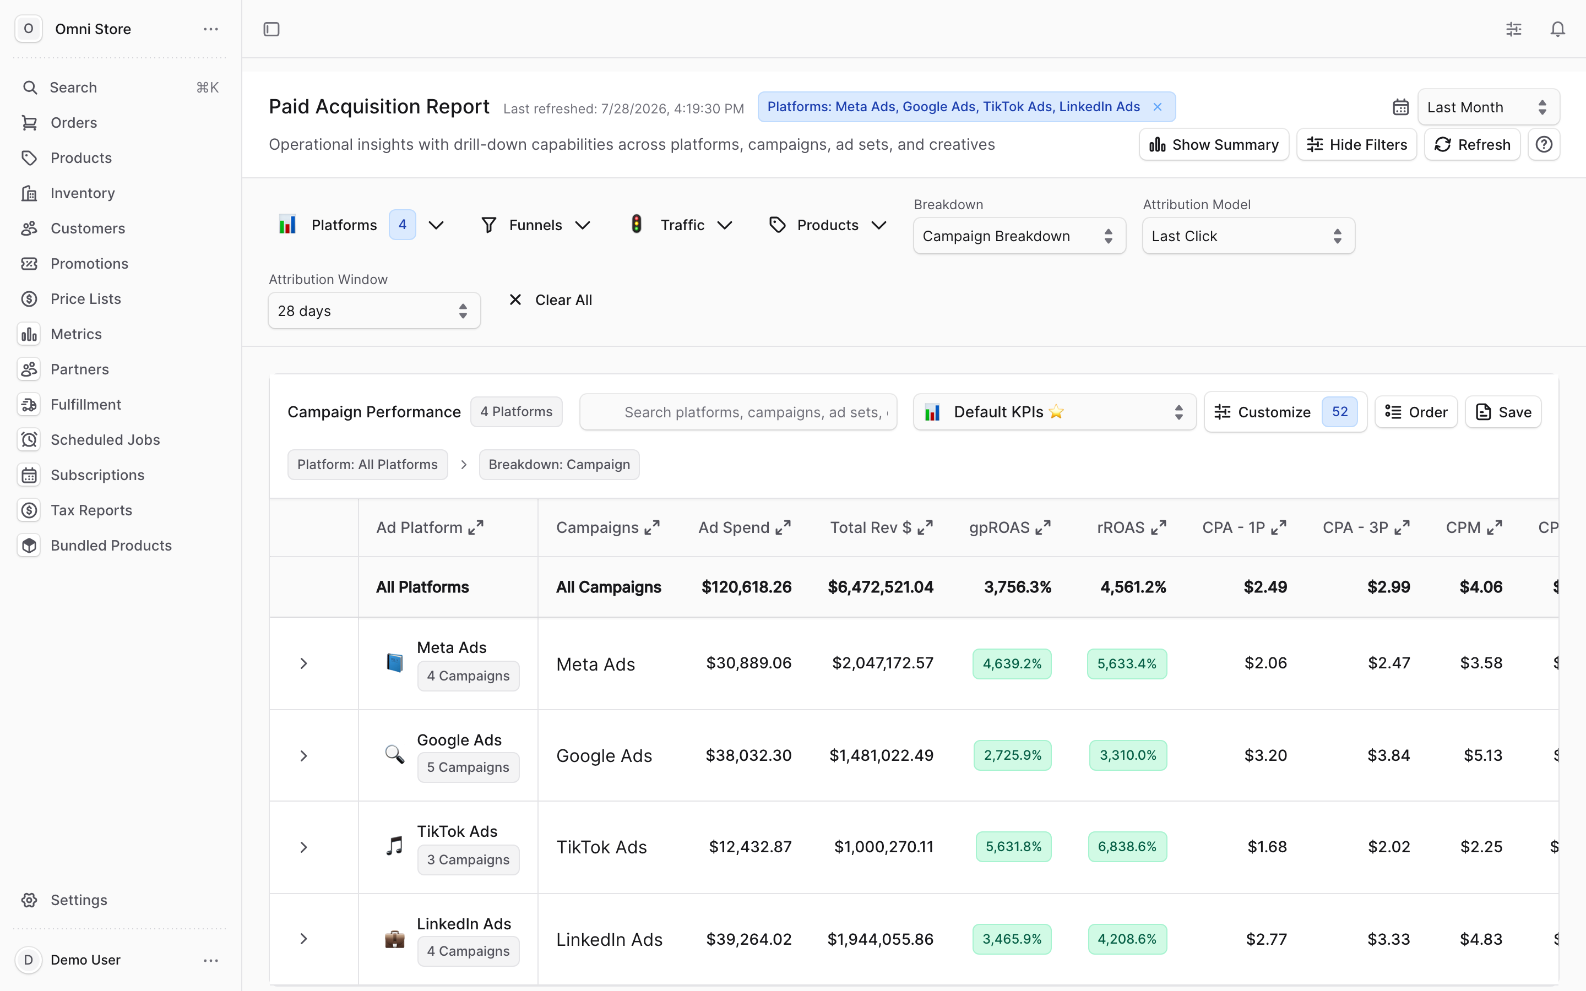Open the Traffic filter dropdown
Screen dimensions: 1586x991
(x=680, y=225)
